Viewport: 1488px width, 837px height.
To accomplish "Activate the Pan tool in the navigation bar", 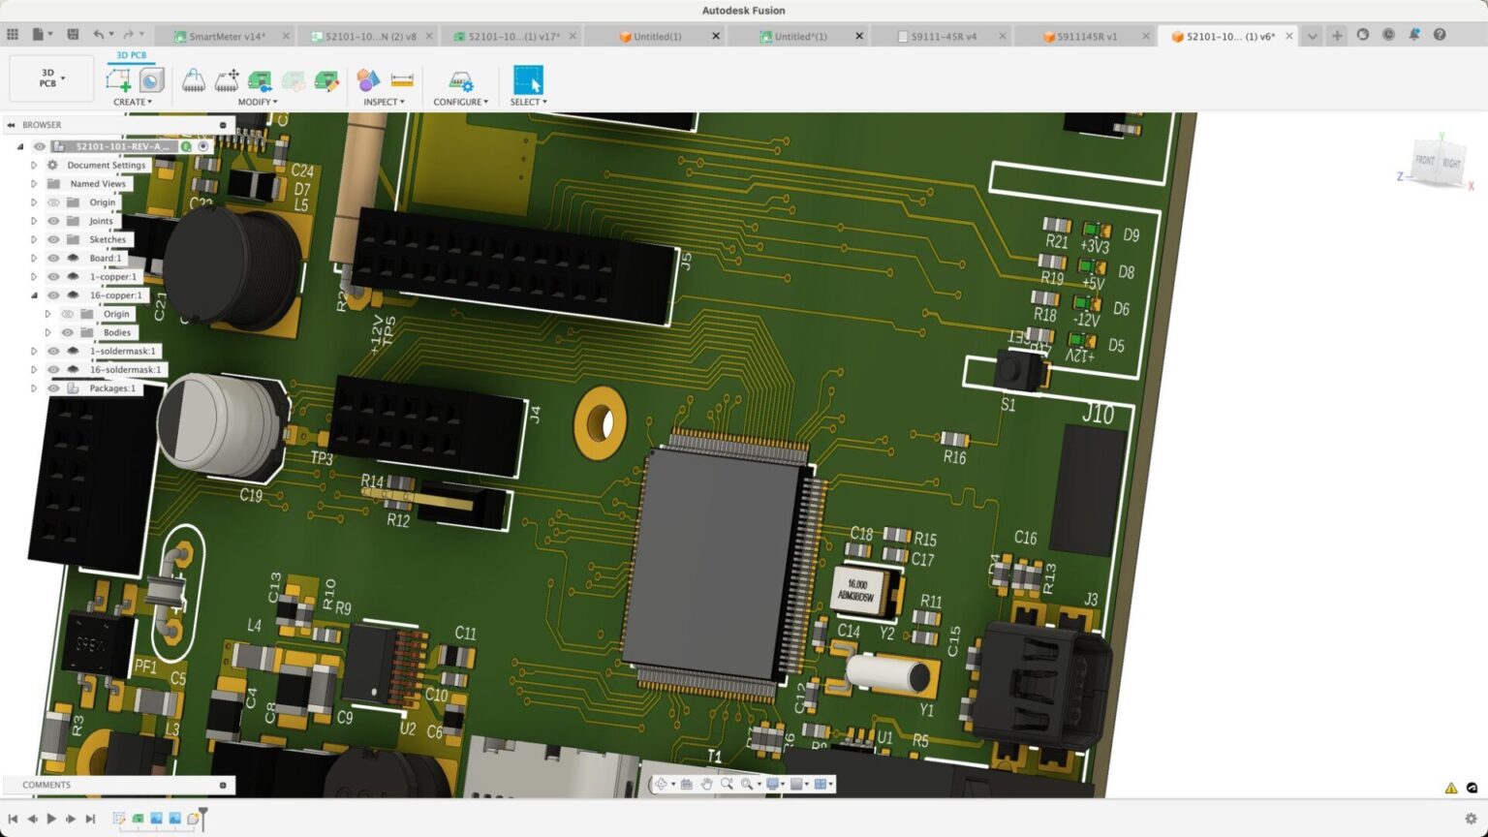I will pos(706,784).
